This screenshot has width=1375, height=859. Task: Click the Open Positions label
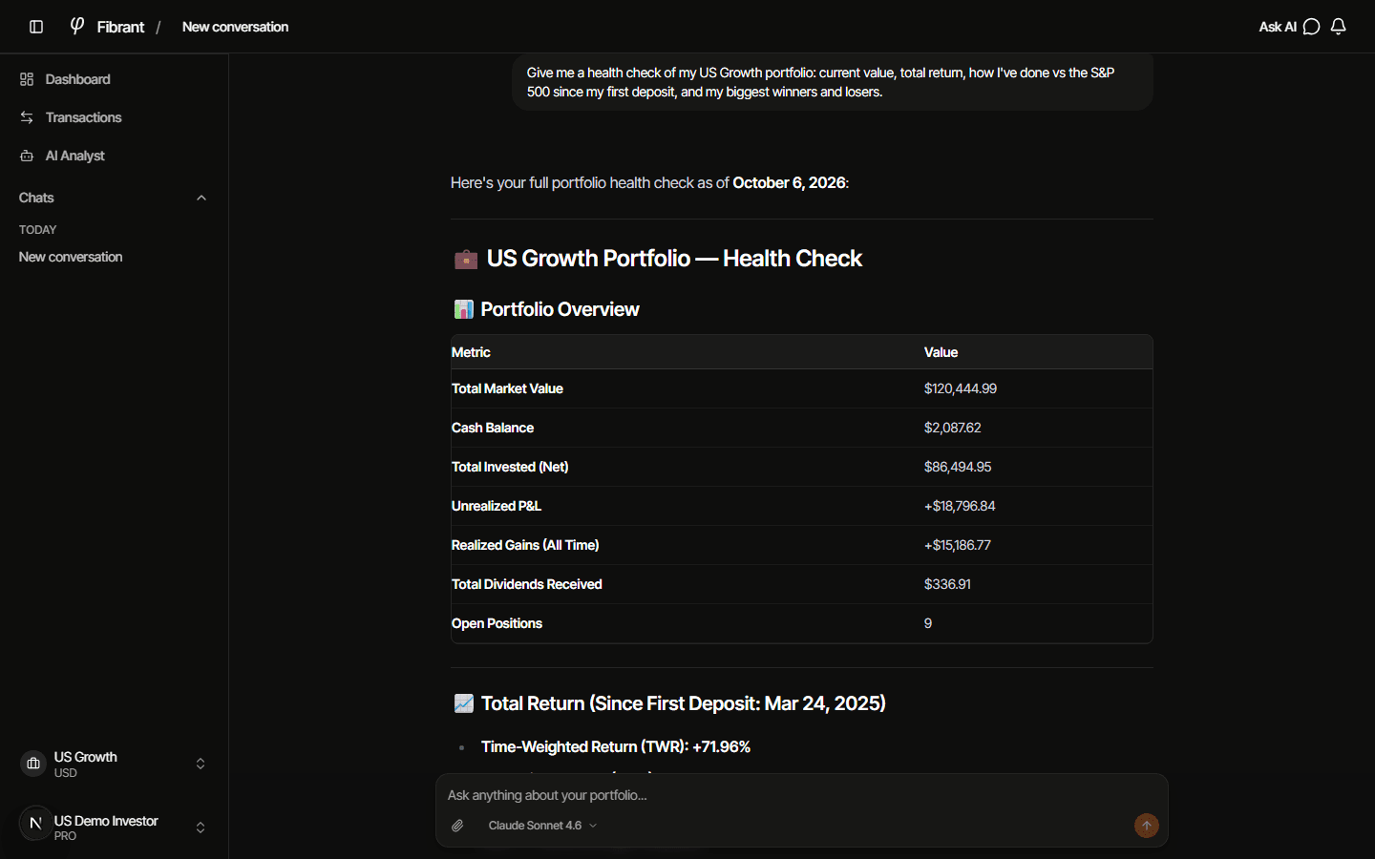[x=497, y=623]
